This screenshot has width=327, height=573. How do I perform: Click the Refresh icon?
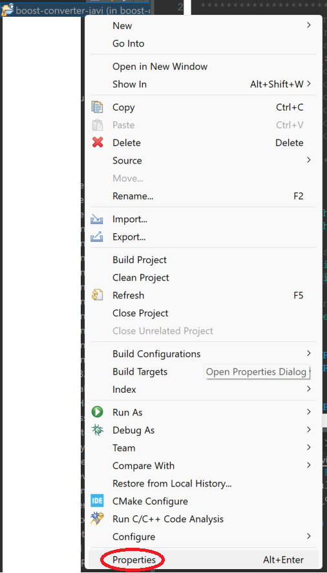(x=98, y=295)
